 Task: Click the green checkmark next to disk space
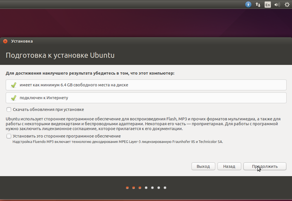coord(14,85)
